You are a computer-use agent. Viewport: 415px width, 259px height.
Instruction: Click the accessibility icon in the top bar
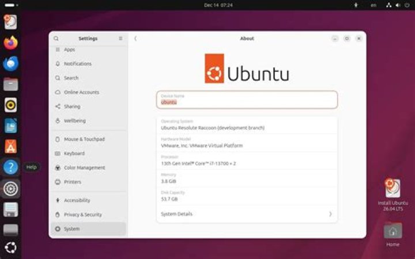point(356,5)
